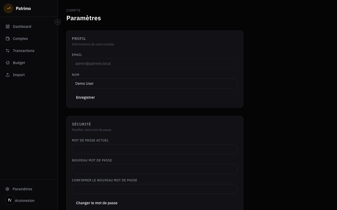Click the NOM field showing Demo User
Screen dimensions: 337x210
pyautogui.click(x=155, y=83)
